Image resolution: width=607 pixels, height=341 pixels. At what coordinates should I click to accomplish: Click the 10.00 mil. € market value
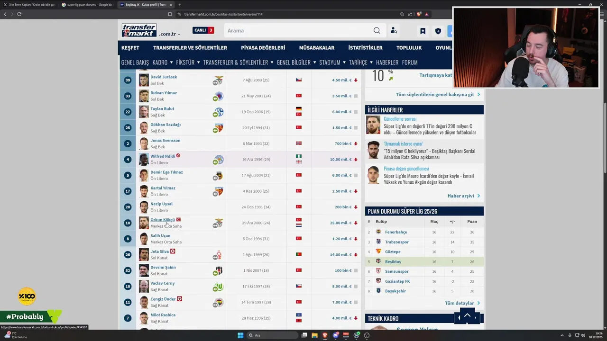coord(340,160)
